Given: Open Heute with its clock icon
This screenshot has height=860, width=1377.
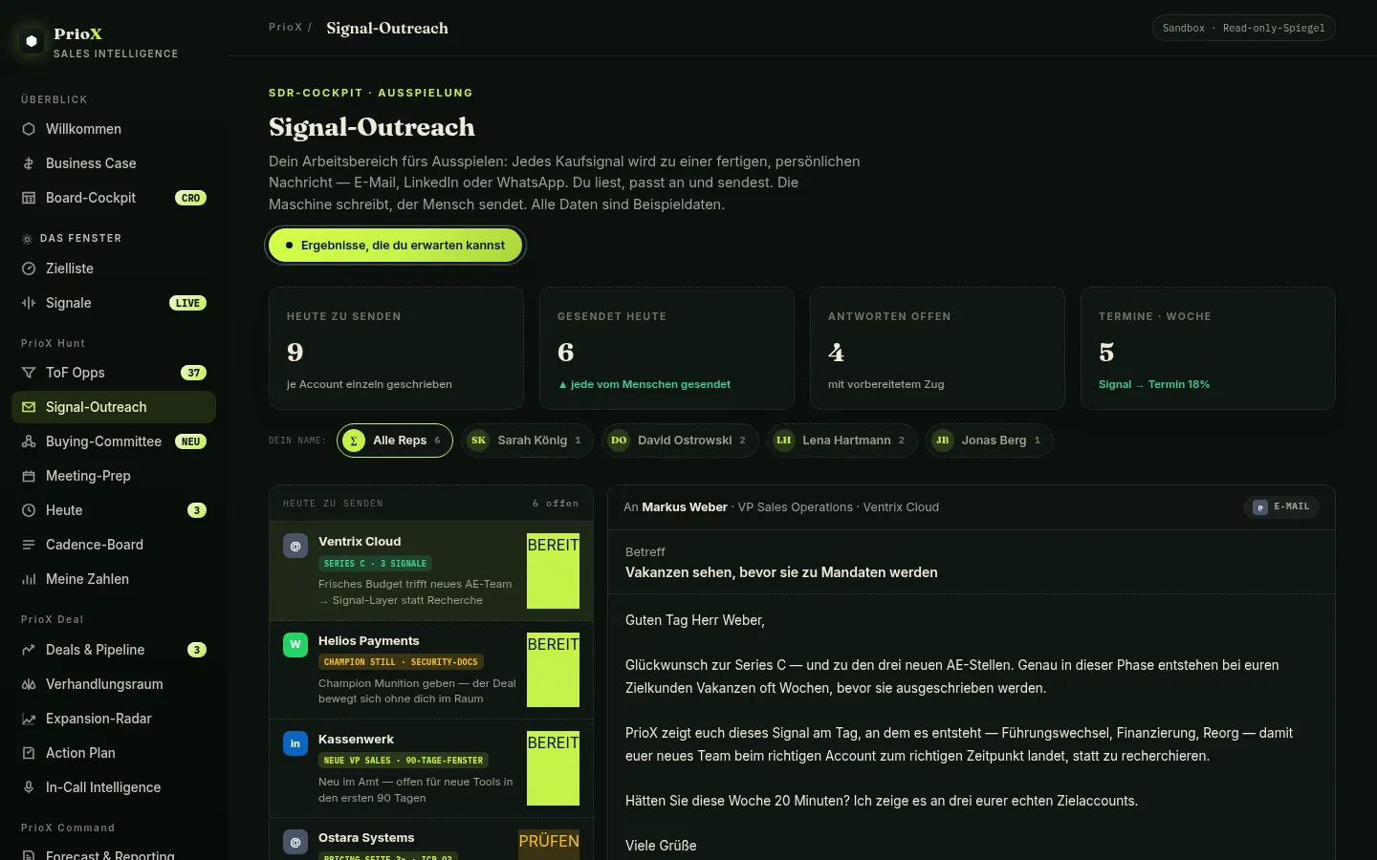Looking at the screenshot, I should (29, 510).
